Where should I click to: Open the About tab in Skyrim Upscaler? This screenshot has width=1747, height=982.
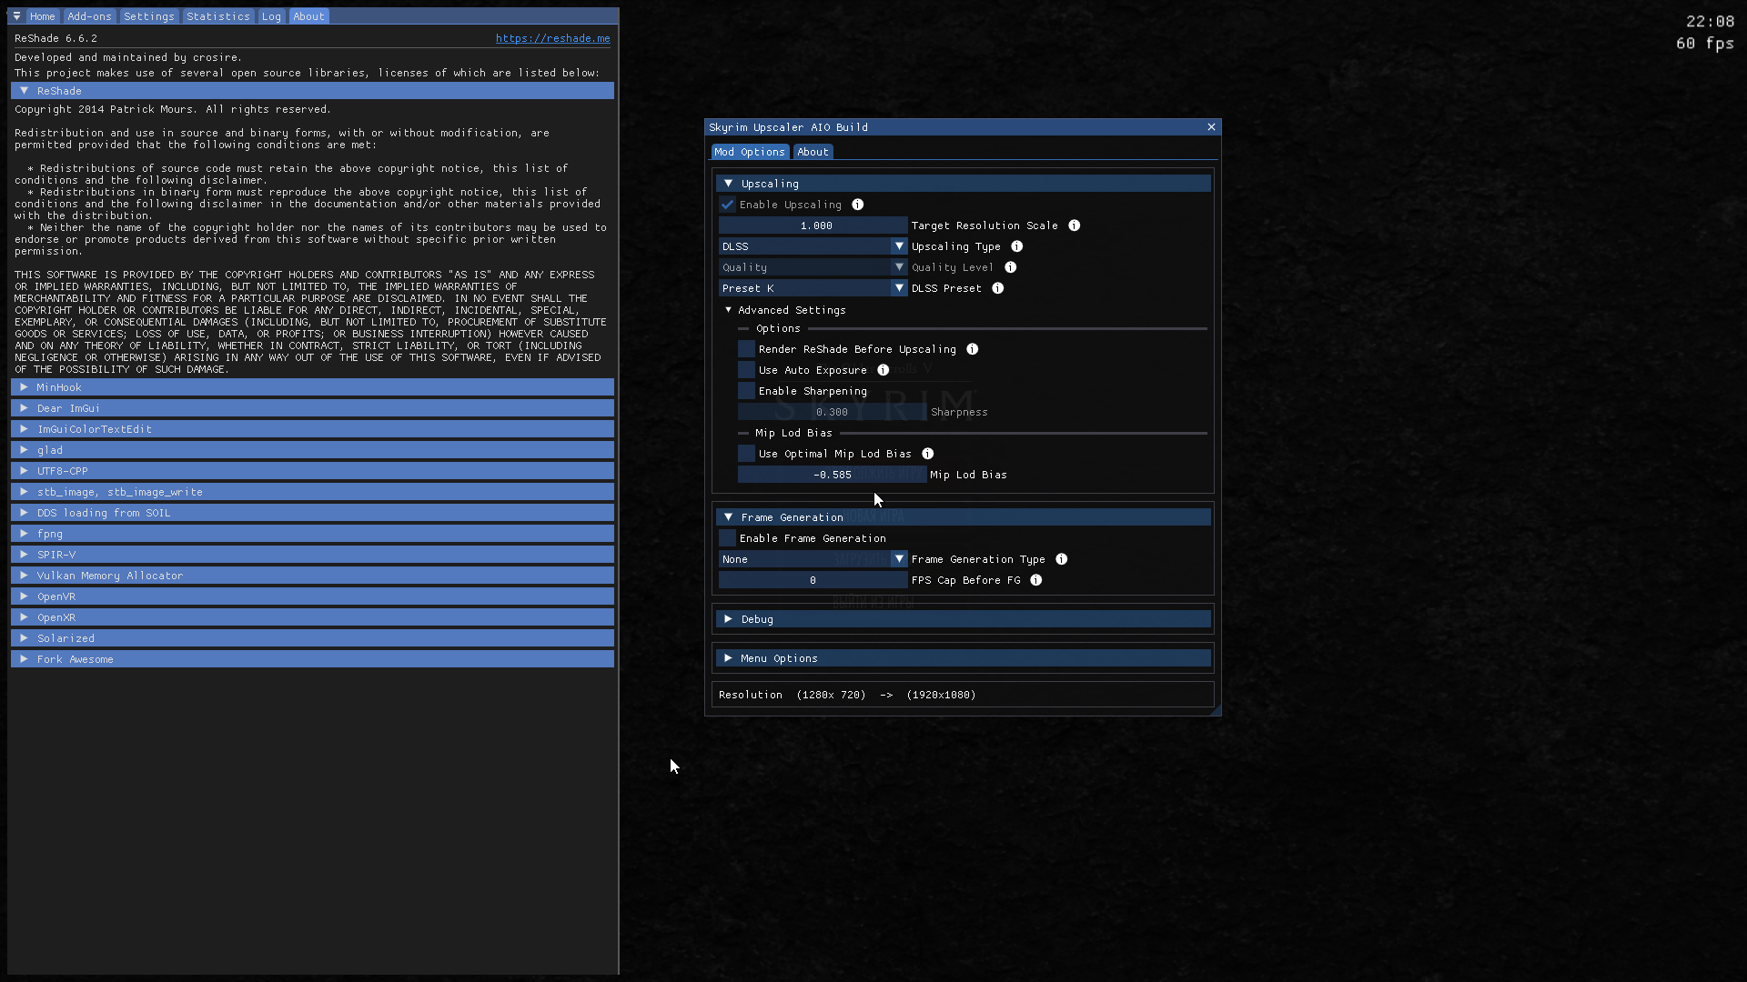813,152
